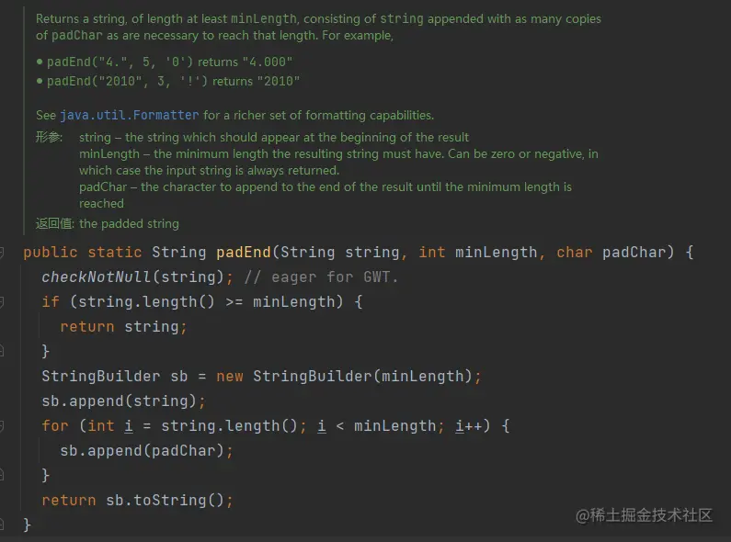The height and width of the screenshot is (542, 731).
Task: Click the i++ increment in the for loop
Action: coord(469,426)
